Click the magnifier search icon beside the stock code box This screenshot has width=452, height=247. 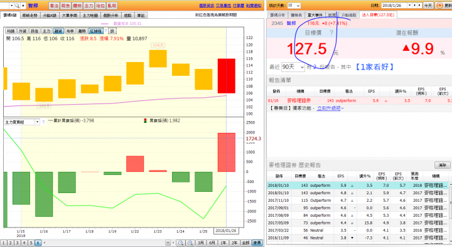click(x=18, y=6)
